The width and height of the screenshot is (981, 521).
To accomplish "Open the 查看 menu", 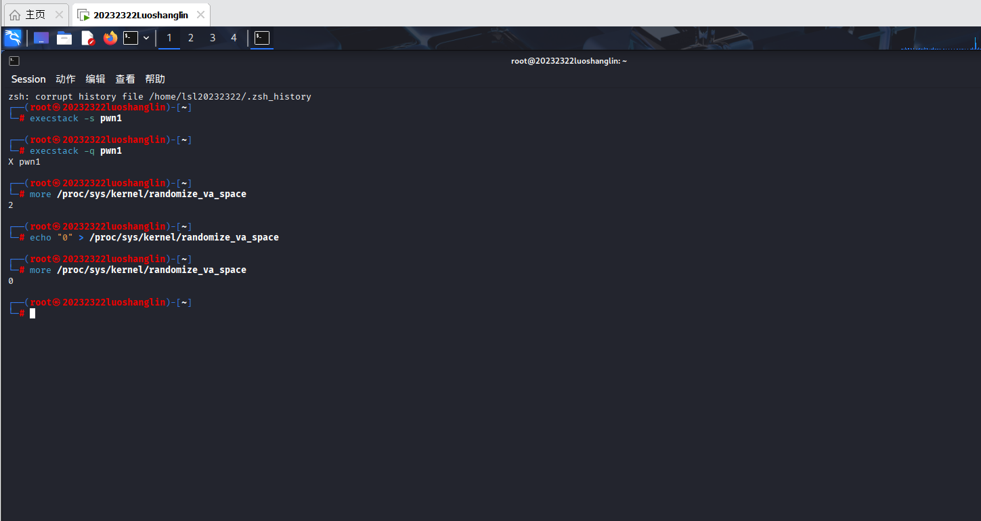I will [125, 79].
